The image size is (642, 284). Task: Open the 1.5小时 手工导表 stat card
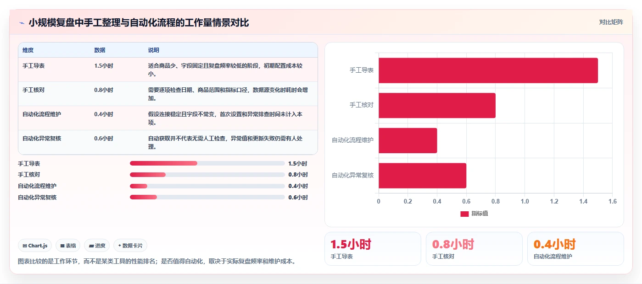pyautogui.click(x=373, y=249)
